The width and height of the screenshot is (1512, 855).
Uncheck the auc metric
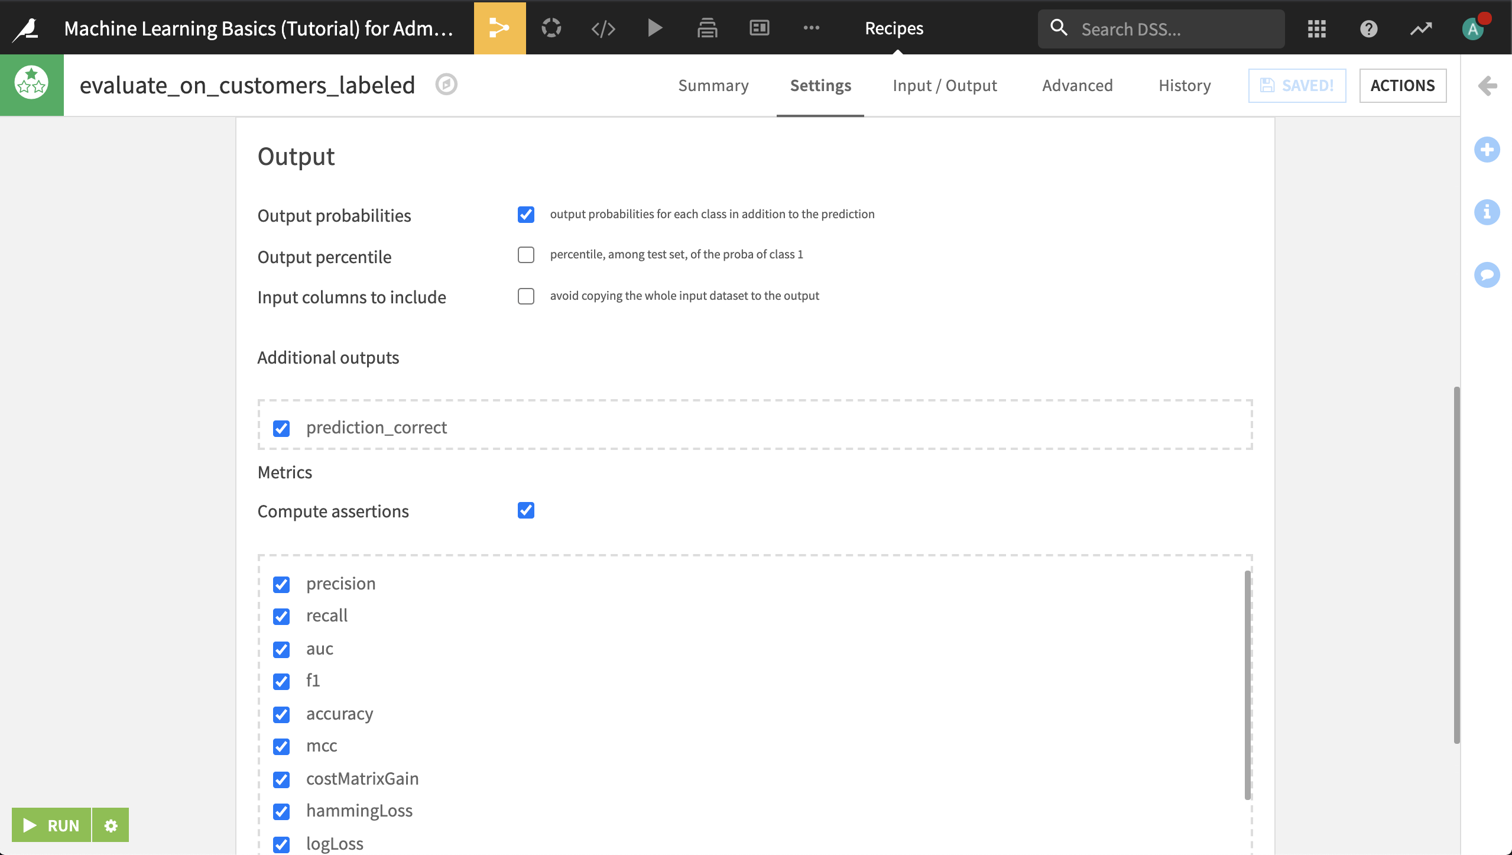click(281, 649)
